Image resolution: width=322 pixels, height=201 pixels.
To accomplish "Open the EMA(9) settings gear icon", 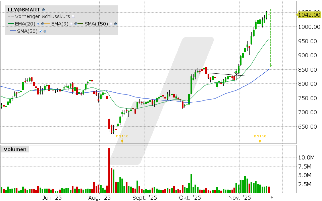I will coord(76,24).
